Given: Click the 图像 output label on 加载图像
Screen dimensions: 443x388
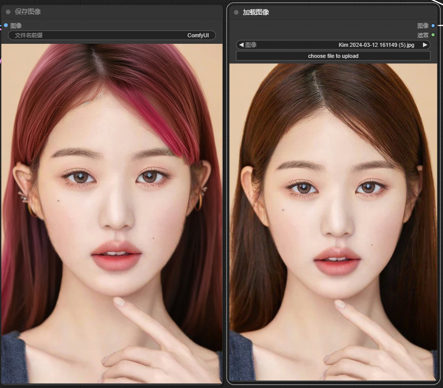Looking at the screenshot, I should pyautogui.click(x=422, y=26).
